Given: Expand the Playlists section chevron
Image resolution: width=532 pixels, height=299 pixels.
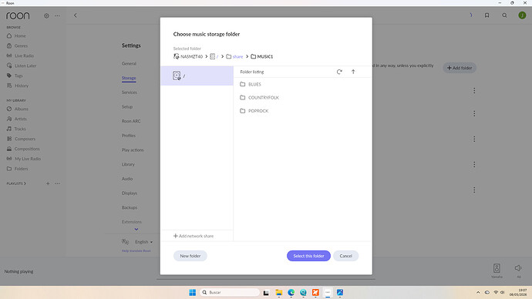Looking at the screenshot, I should [x=25, y=183].
